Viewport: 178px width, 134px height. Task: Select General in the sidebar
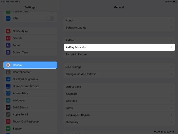[30, 65]
